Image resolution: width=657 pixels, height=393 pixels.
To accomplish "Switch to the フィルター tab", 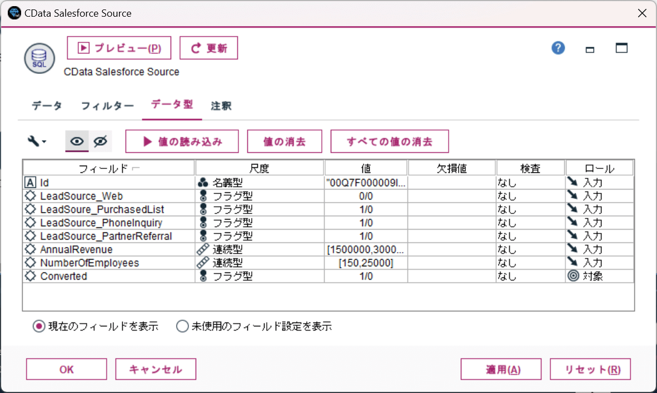I will tap(107, 106).
